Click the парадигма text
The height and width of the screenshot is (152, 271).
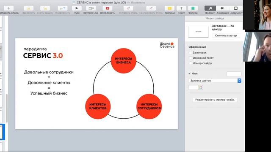click(35, 49)
